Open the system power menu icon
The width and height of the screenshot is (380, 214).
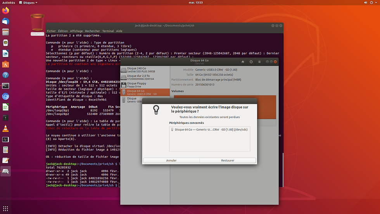click(371, 3)
